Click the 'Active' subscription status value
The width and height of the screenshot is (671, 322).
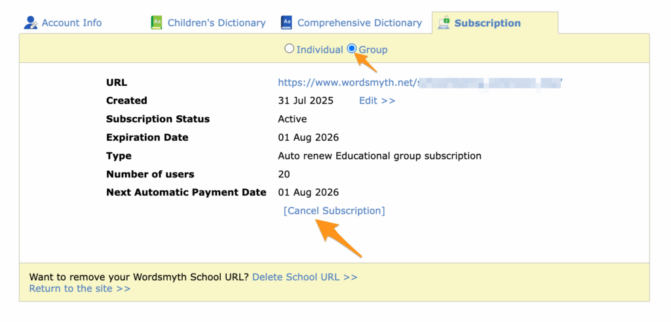pos(292,119)
